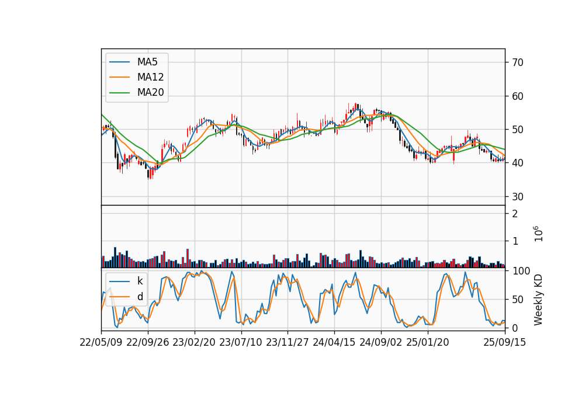Click the price axis value 40
Viewport: 561px width, 403px height.
[x=518, y=163]
